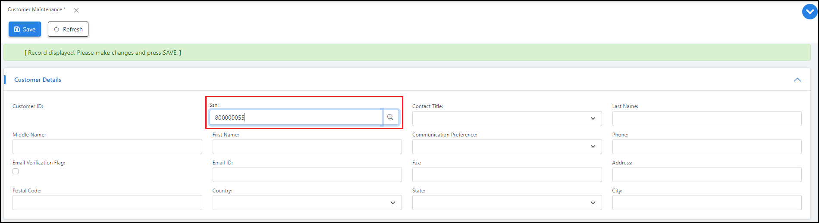The image size is (819, 223).
Task: Toggle the Email Verification Flag checkbox
Action: point(16,171)
